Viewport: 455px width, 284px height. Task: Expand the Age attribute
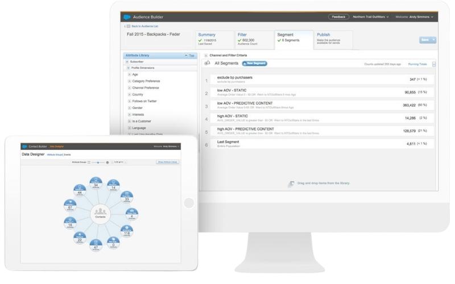[x=130, y=74]
